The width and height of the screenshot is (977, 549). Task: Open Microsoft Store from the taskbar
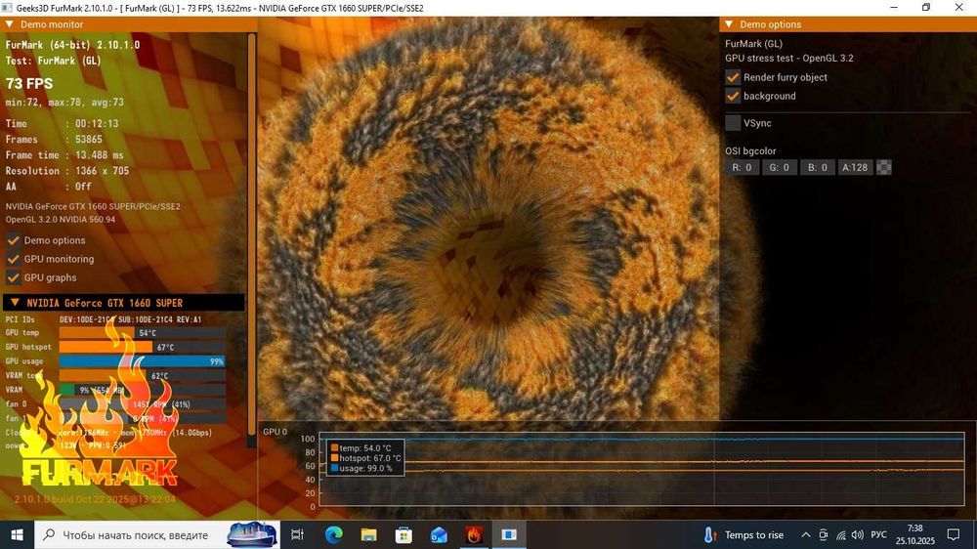404,534
